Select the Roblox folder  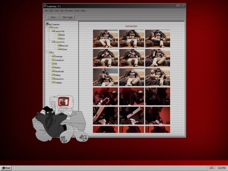coord(56,67)
